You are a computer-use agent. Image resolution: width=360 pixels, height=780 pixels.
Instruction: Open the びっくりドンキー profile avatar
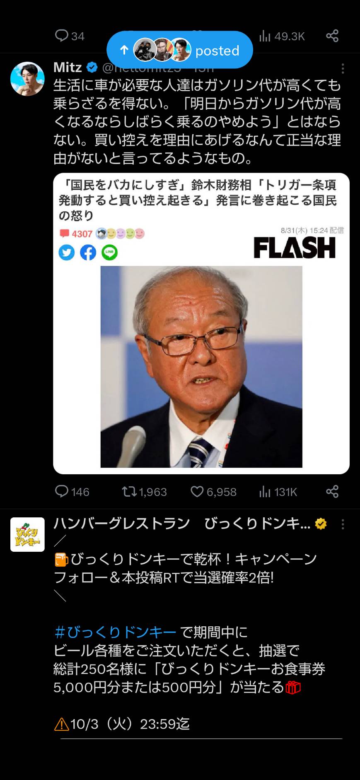pyautogui.click(x=27, y=534)
